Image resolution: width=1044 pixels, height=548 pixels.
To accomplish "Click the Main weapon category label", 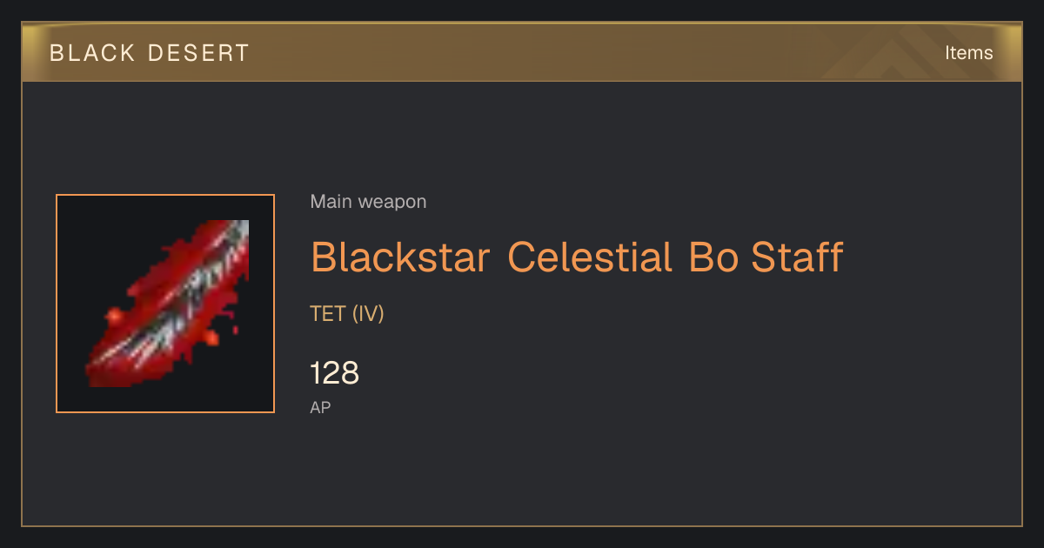I will pos(368,202).
